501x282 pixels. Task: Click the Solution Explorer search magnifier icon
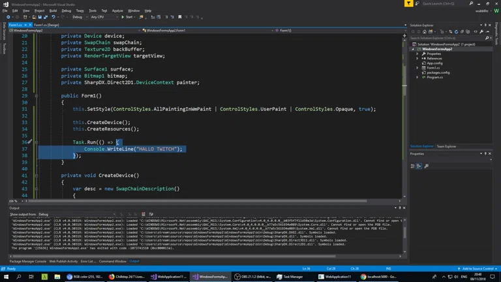[x=487, y=38]
